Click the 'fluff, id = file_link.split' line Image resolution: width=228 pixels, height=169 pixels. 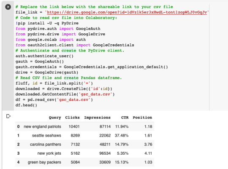point(54,83)
